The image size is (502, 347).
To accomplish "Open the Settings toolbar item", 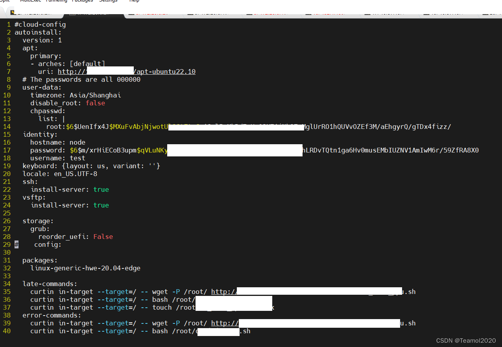I will 108,1.
